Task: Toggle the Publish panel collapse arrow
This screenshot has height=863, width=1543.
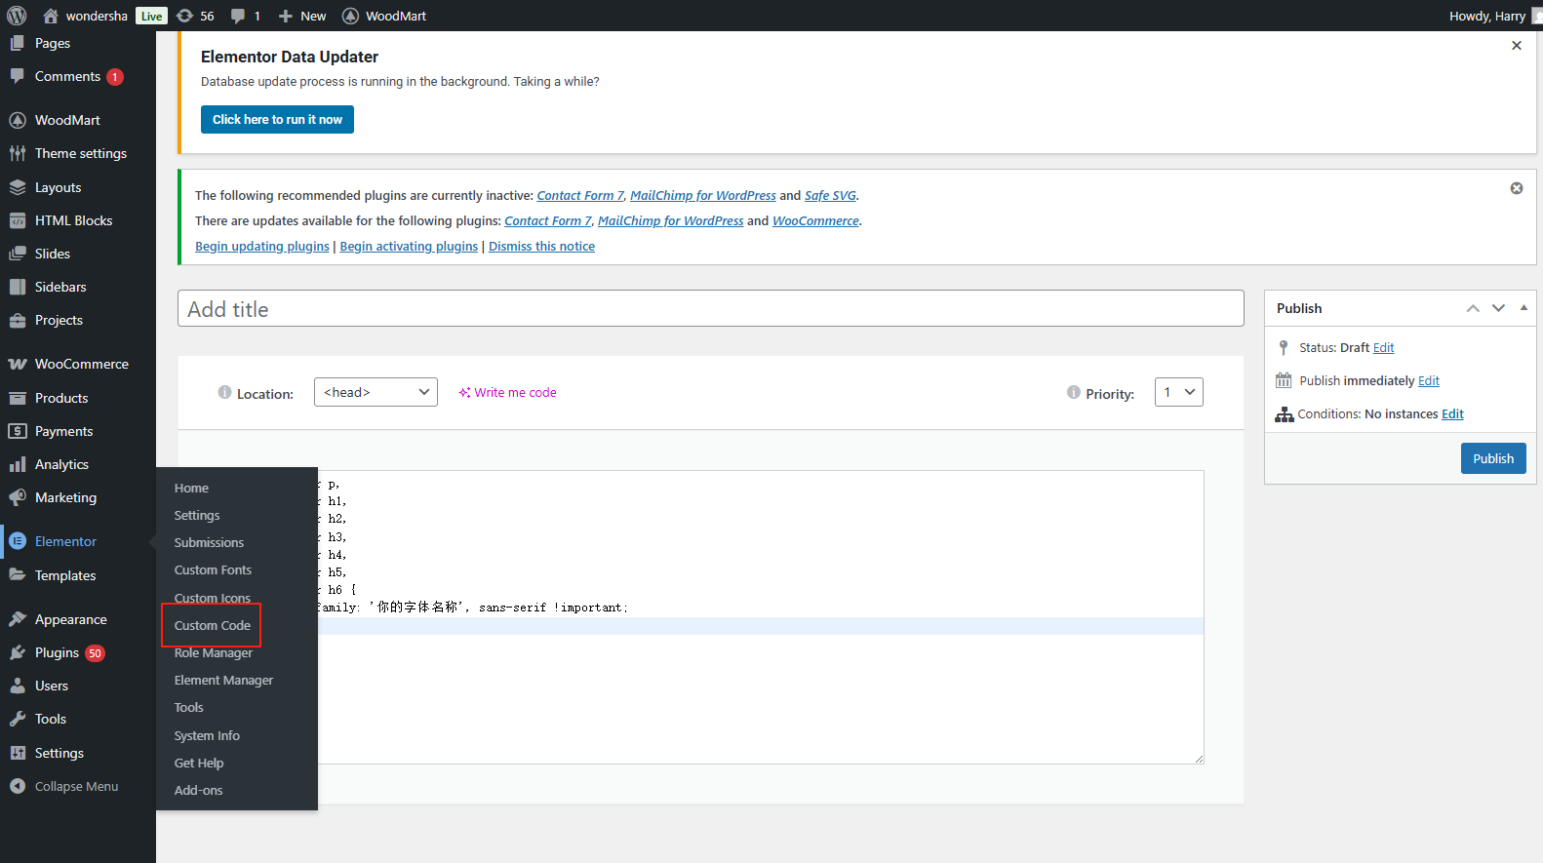Action: tap(1523, 308)
